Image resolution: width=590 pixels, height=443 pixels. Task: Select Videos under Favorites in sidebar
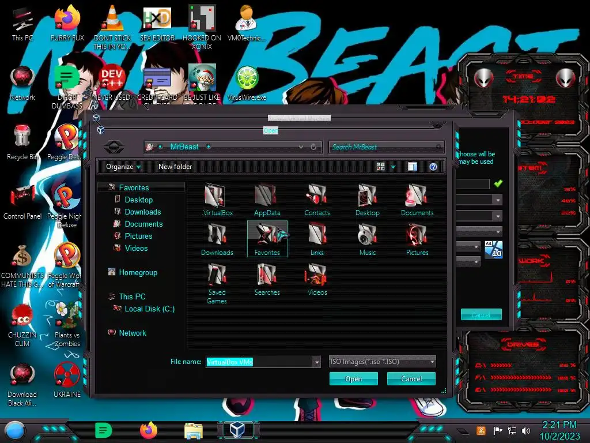click(136, 248)
